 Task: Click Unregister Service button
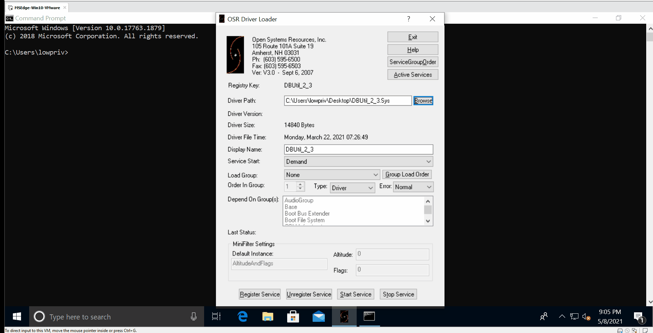pos(309,294)
